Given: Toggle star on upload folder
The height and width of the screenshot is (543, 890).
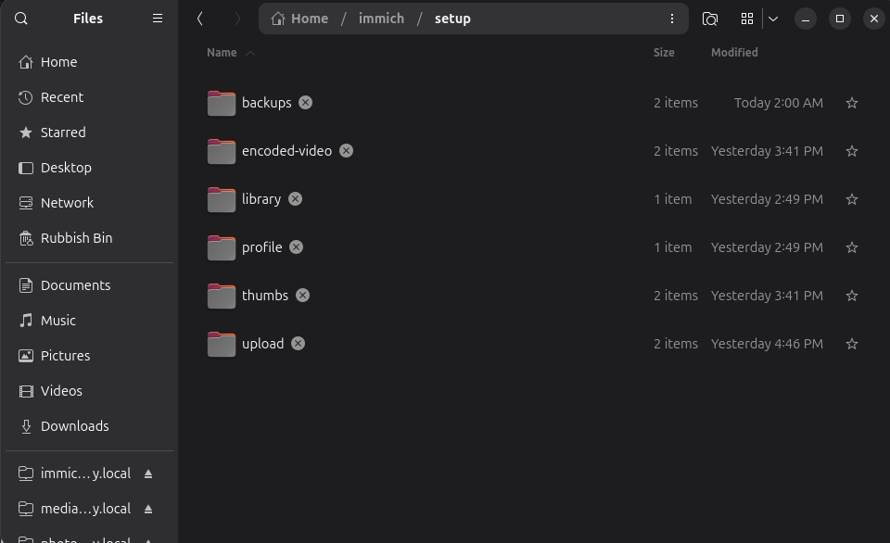Looking at the screenshot, I should [851, 344].
